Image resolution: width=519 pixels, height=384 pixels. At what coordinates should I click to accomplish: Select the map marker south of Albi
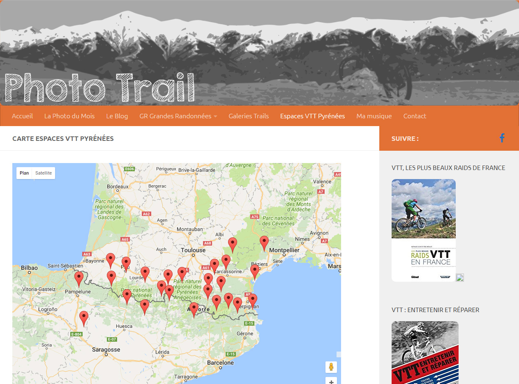tap(233, 245)
